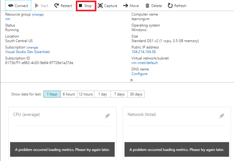Image resolution: width=234 pixels, height=161 pixels.
Task: Click the Delete trash can icon
Action: [x=147, y=6]
